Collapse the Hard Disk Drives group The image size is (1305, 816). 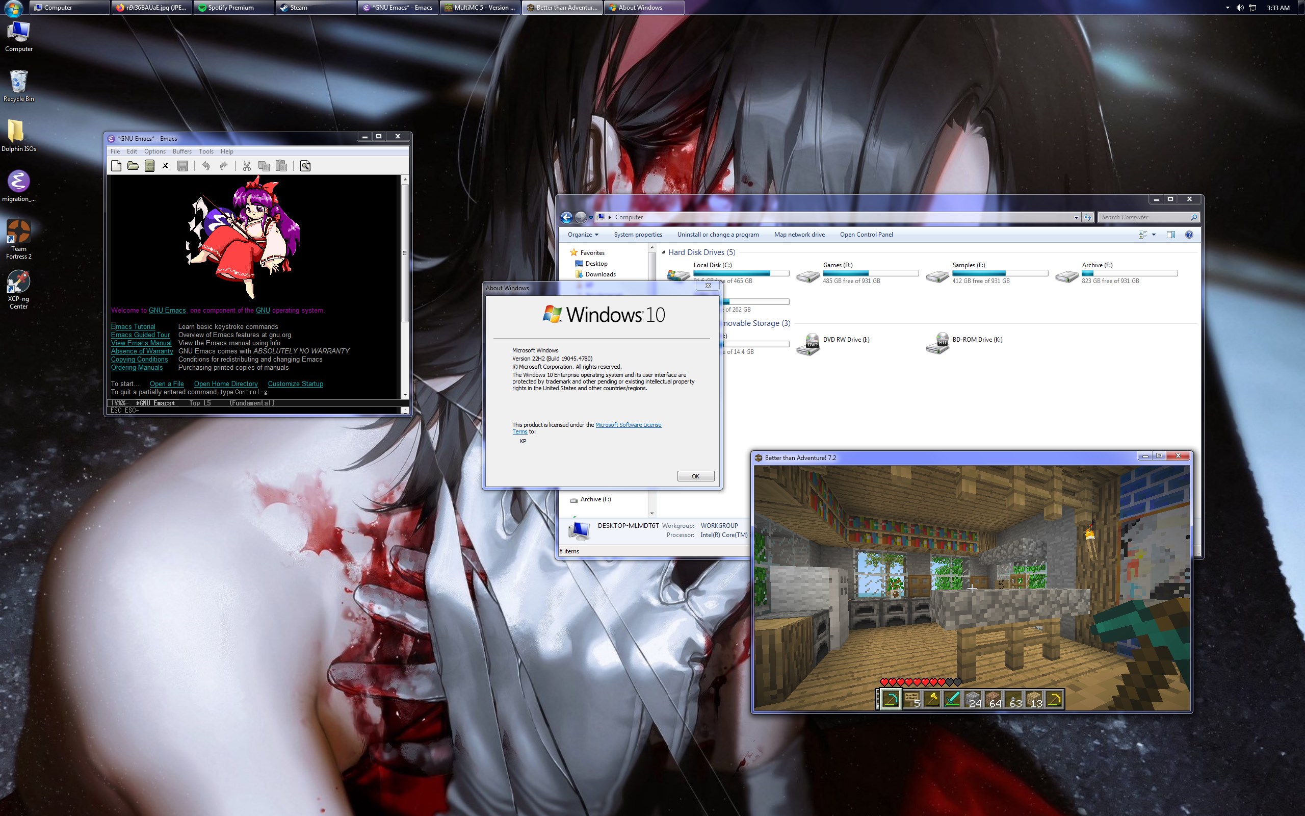[x=663, y=252]
